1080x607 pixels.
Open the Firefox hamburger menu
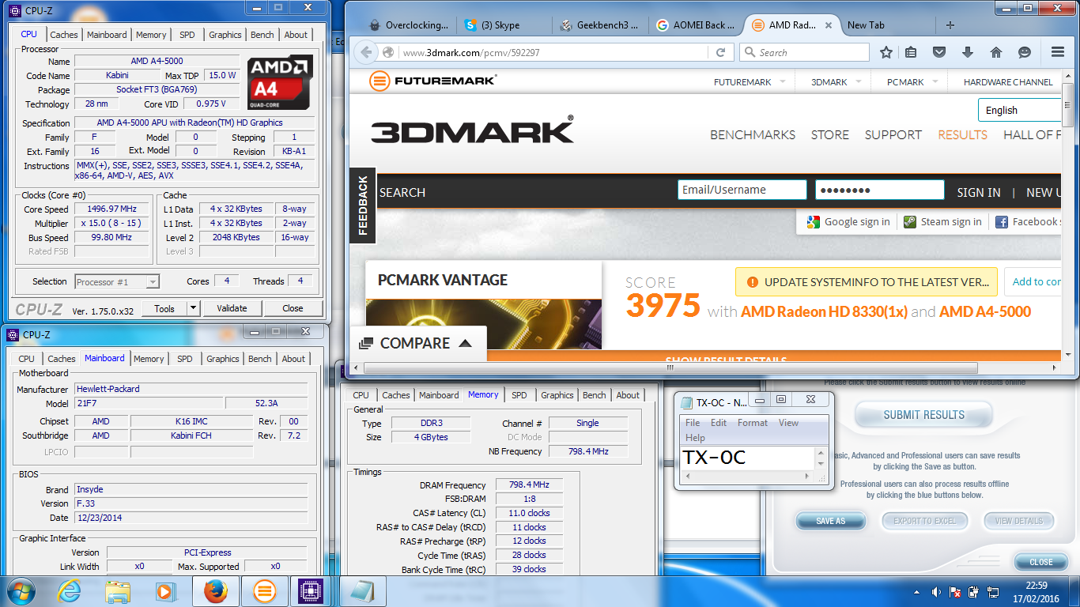1058,53
